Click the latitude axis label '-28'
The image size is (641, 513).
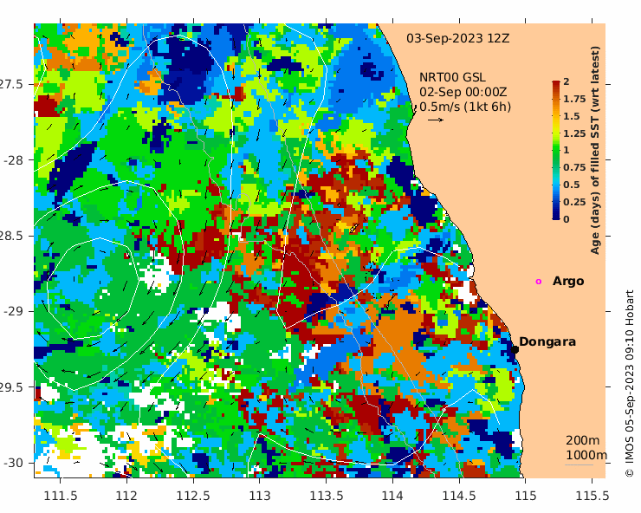[14, 160]
